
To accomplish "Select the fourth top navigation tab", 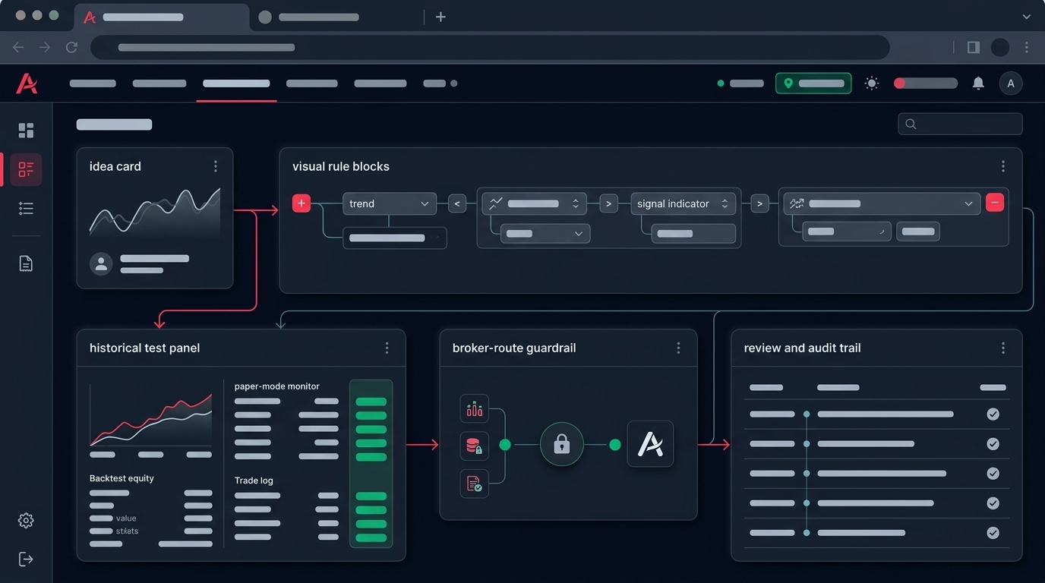I will (312, 84).
